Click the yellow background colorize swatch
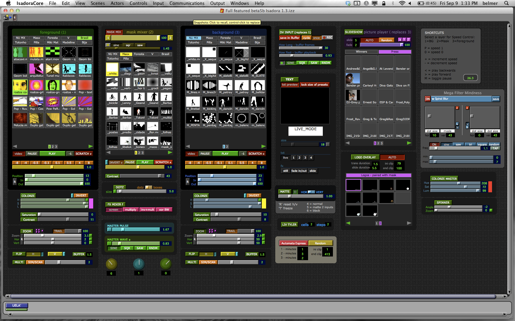This screenshot has width=515, height=321. pyautogui.click(x=264, y=203)
